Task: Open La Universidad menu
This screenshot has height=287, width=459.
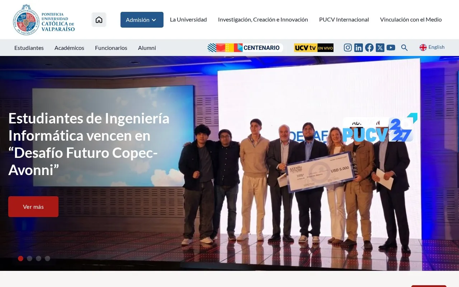Action: pos(188,20)
